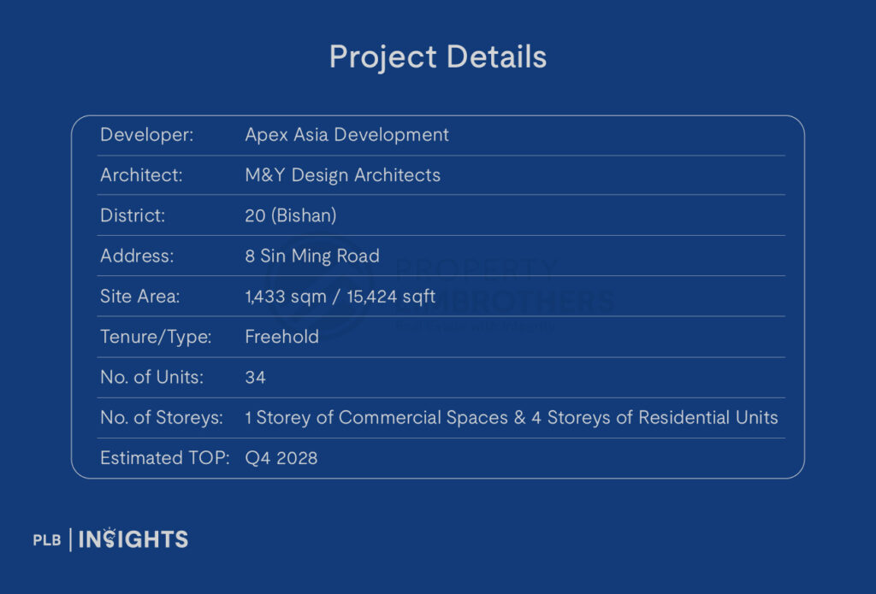
Task: Click '8 Sin Ming Road' address
Action: 312,256
